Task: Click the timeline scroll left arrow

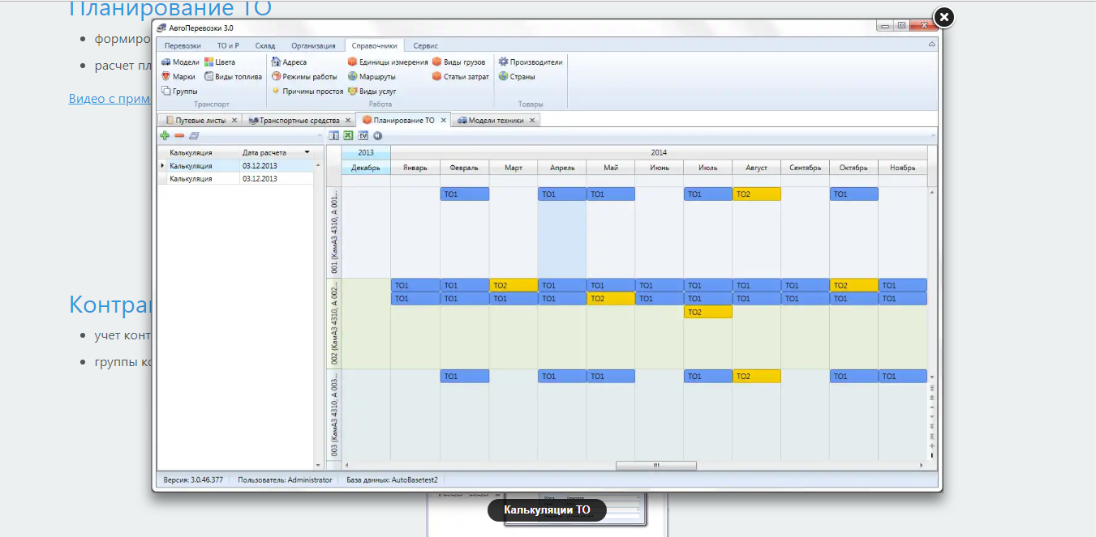Action: coord(347,466)
